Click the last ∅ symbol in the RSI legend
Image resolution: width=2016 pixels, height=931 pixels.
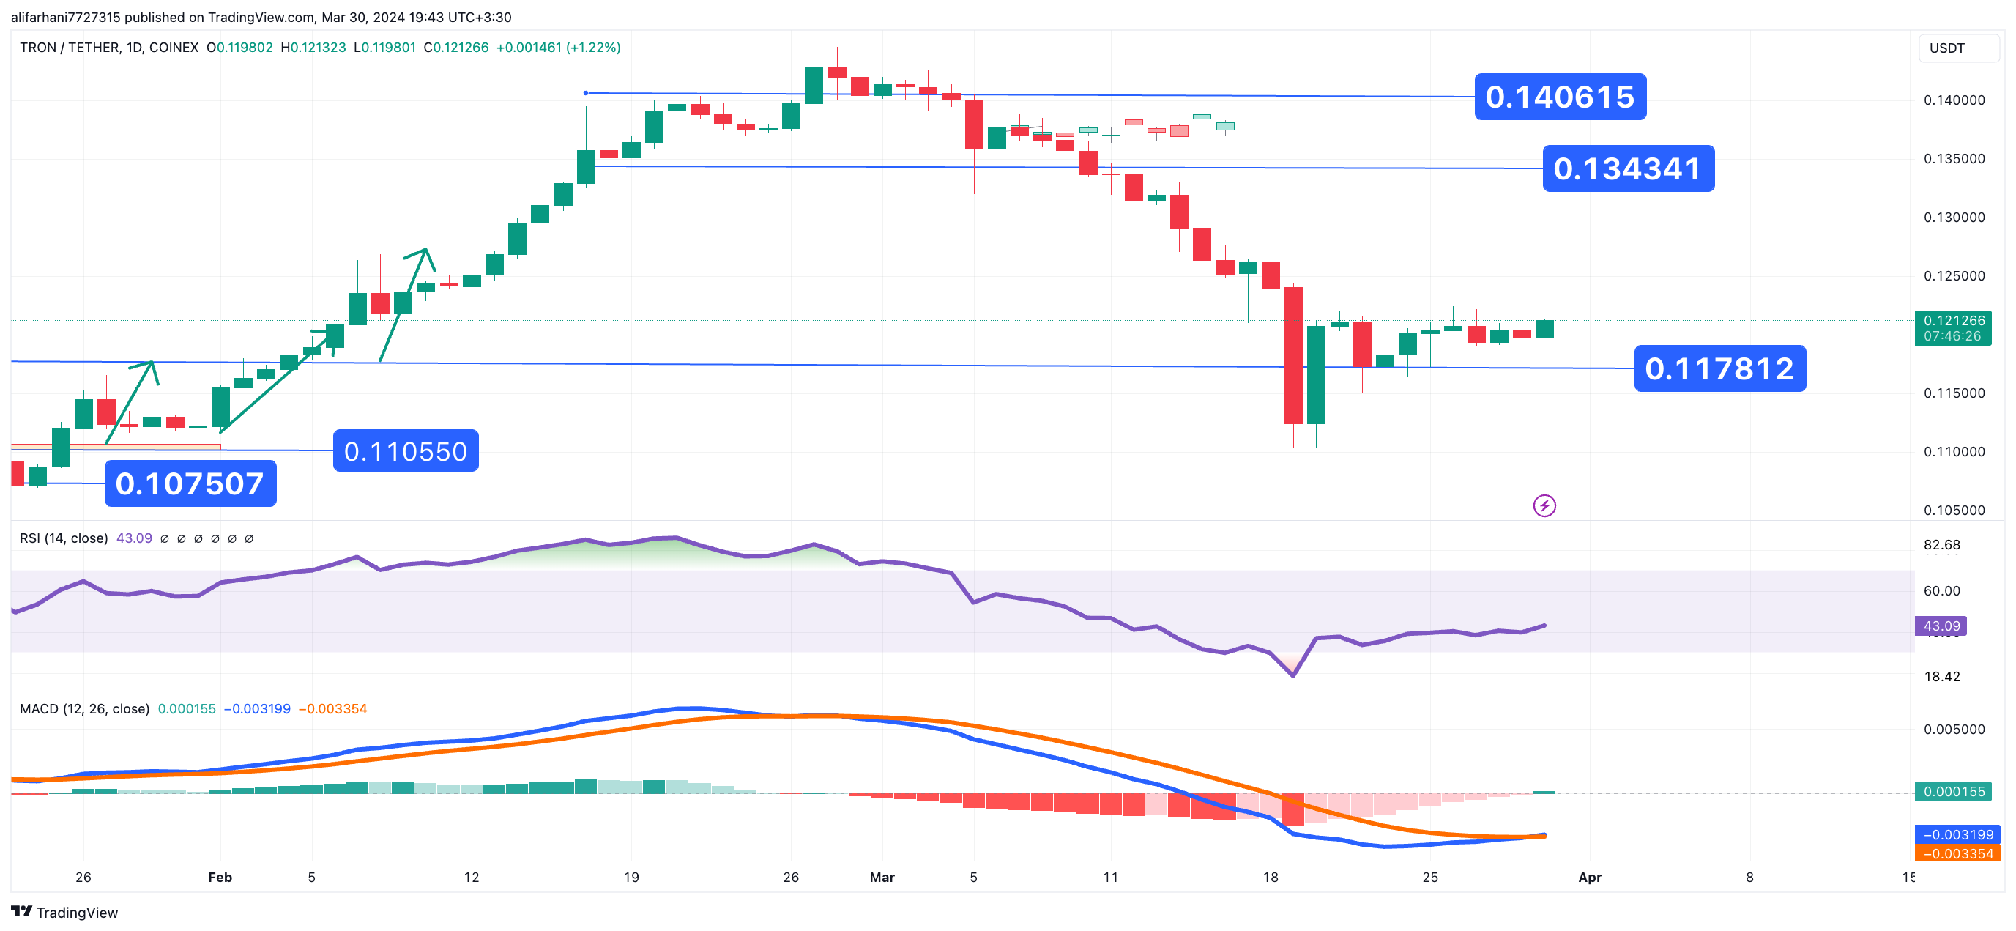(x=249, y=538)
